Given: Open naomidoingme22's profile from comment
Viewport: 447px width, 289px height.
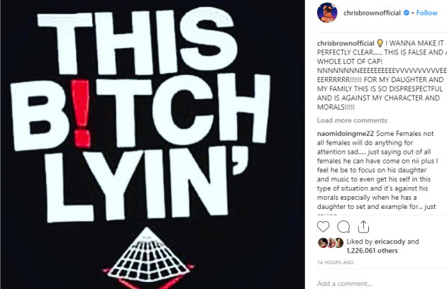Looking at the screenshot, I should click(346, 134).
